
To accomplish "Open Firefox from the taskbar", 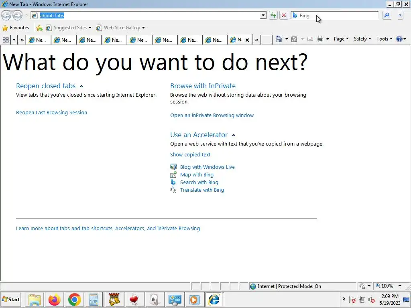I will click(x=54, y=299).
